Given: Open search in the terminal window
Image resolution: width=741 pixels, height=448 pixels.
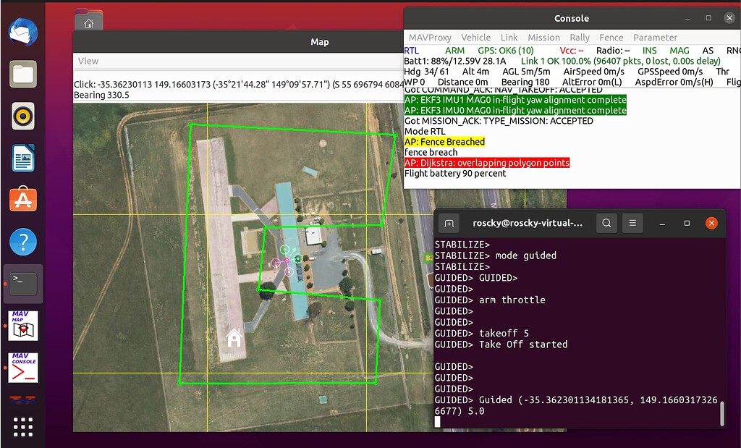Looking at the screenshot, I should (x=606, y=223).
